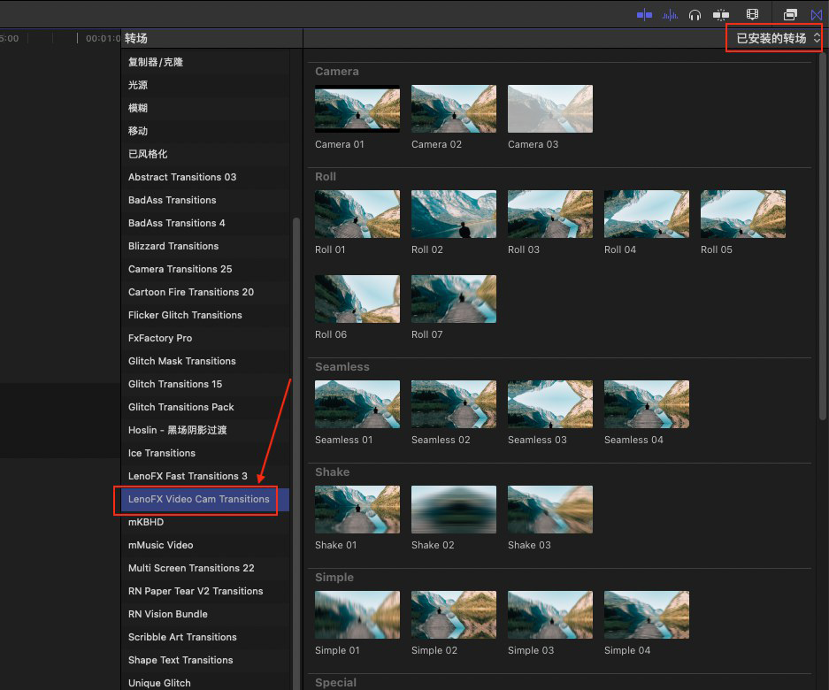The height and width of the screenshot is (690, 829).
Task: Choose the Seamless 02 thumbnail
Action: point(454,404)
